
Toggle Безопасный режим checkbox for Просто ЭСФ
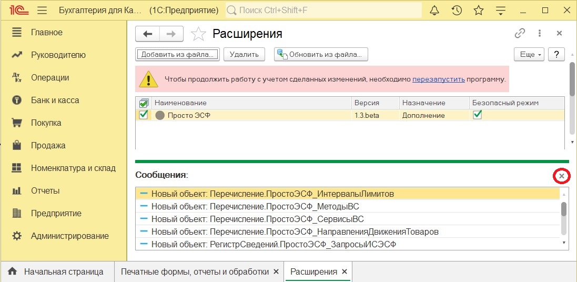point(477,115)
